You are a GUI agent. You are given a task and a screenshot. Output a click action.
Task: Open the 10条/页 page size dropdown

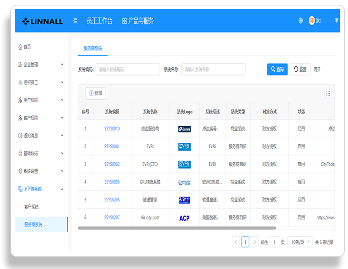click(300, 242)
